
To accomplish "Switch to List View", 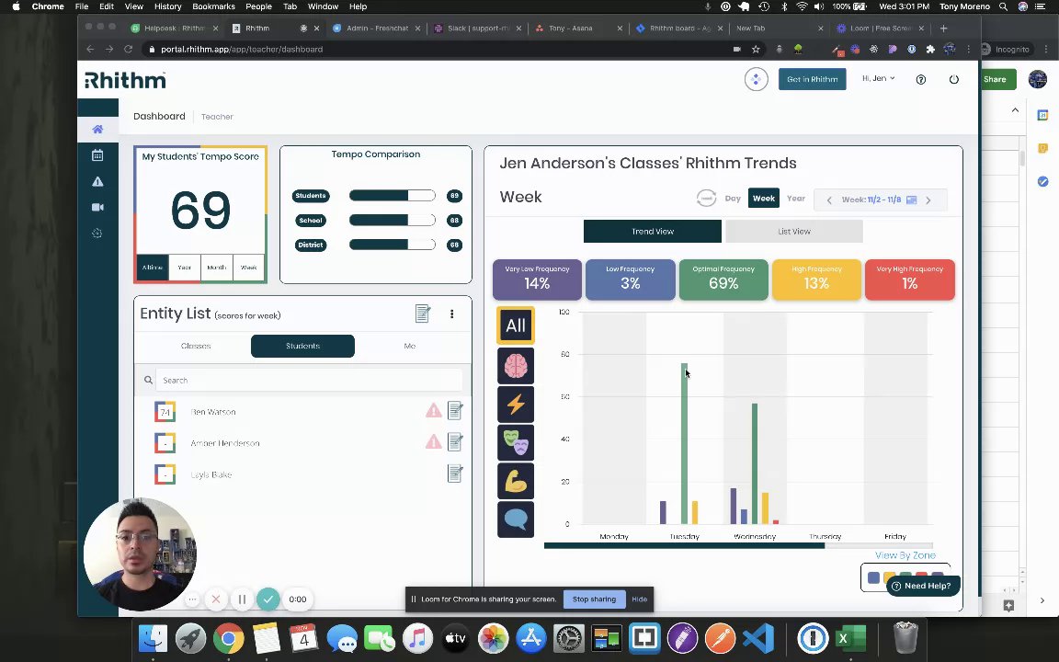I will pyautogui.click(x=793, y=231).
